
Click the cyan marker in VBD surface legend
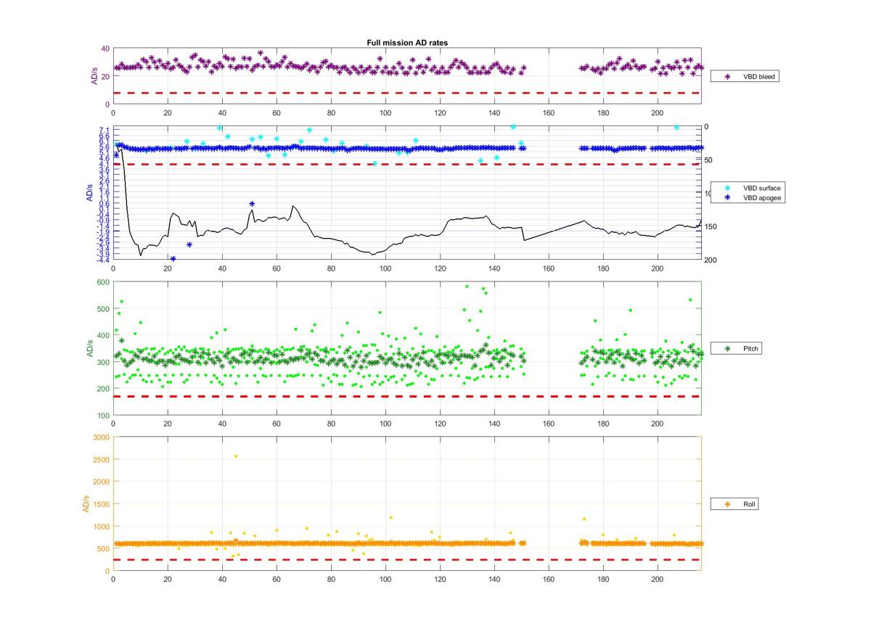pos(728,188)
